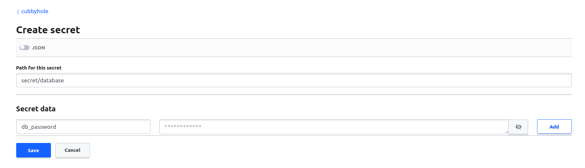
Task: Click the back chevron beside cubbyhole
Action: (x=18, y=12)
